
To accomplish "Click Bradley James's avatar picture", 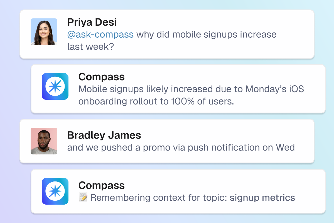I will coord(44,141).
